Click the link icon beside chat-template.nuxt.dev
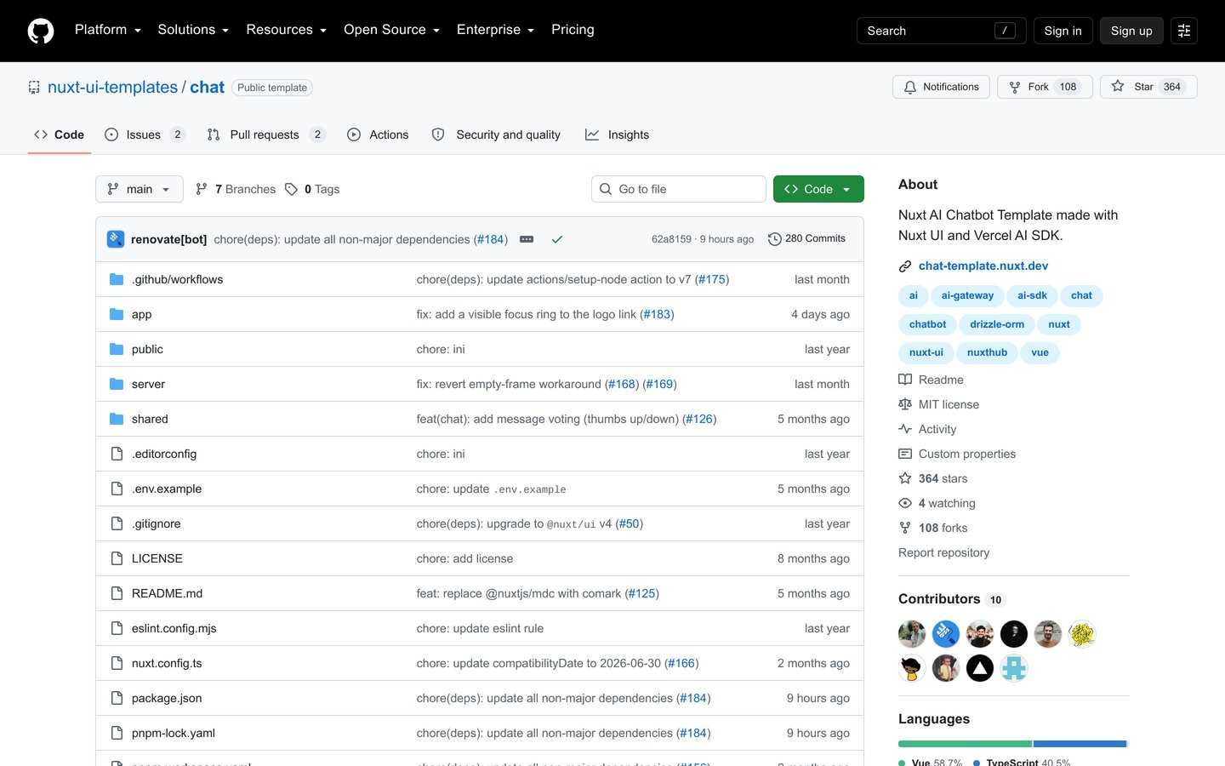1225x766 pixels. pyautogui.click(x=905, y=266)
